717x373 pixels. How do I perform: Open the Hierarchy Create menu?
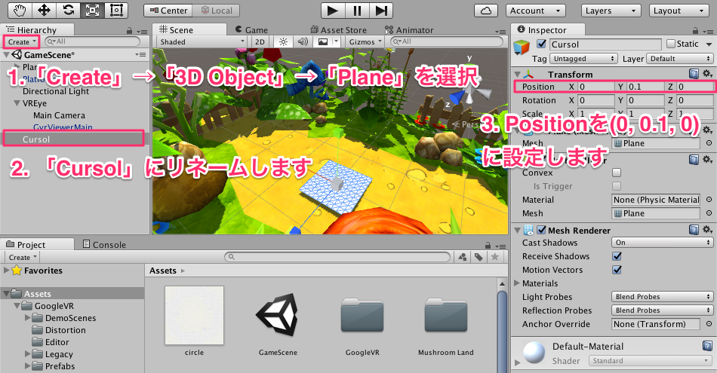21,42
